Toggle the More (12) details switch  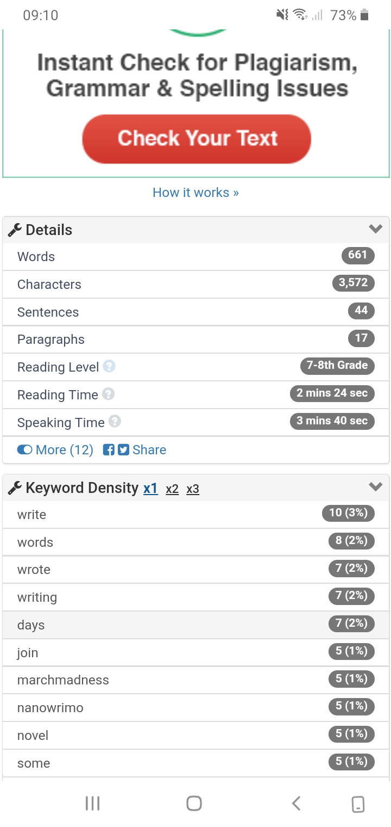tap(25, 450)
